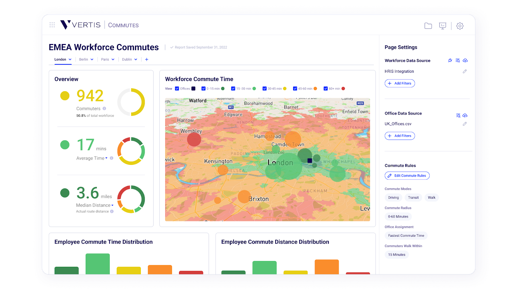Click the integration plug icon for Workforce Data Source
The height and width of the screenshot is (291, 517).
click(x=450, y=60)
